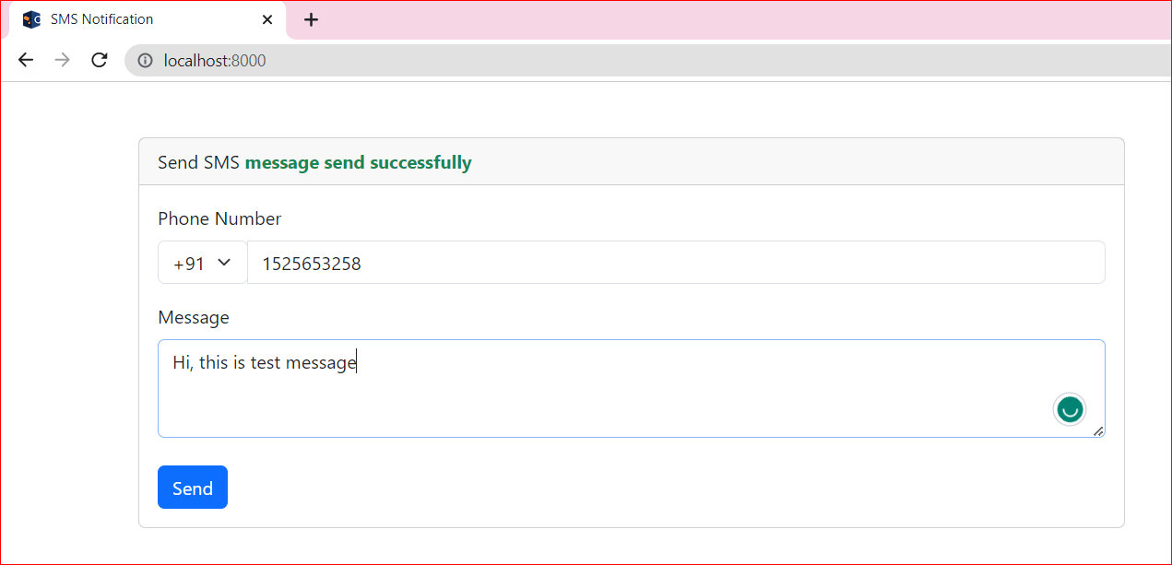Grab the message textarea resize handle
The height and width of the screenshot is (565, 1172).
tap(1098, 430)
